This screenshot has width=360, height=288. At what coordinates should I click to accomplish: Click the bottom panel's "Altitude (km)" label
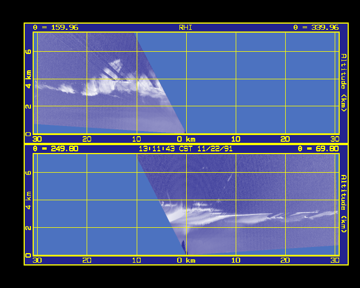pos(344,204)
